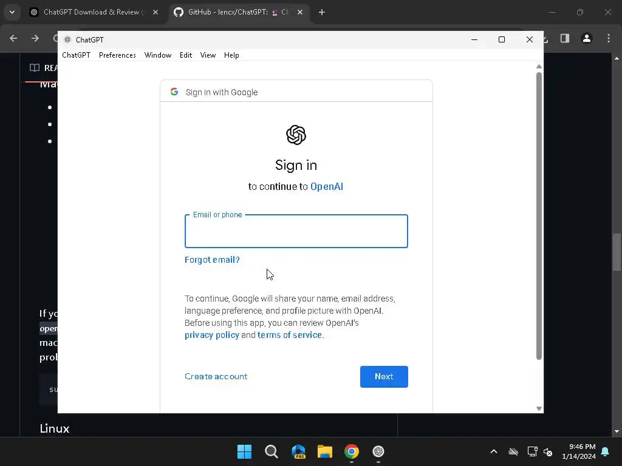Open Chrome profile avatar
This screenshot has height=466, width=622.
coord(587,38)
